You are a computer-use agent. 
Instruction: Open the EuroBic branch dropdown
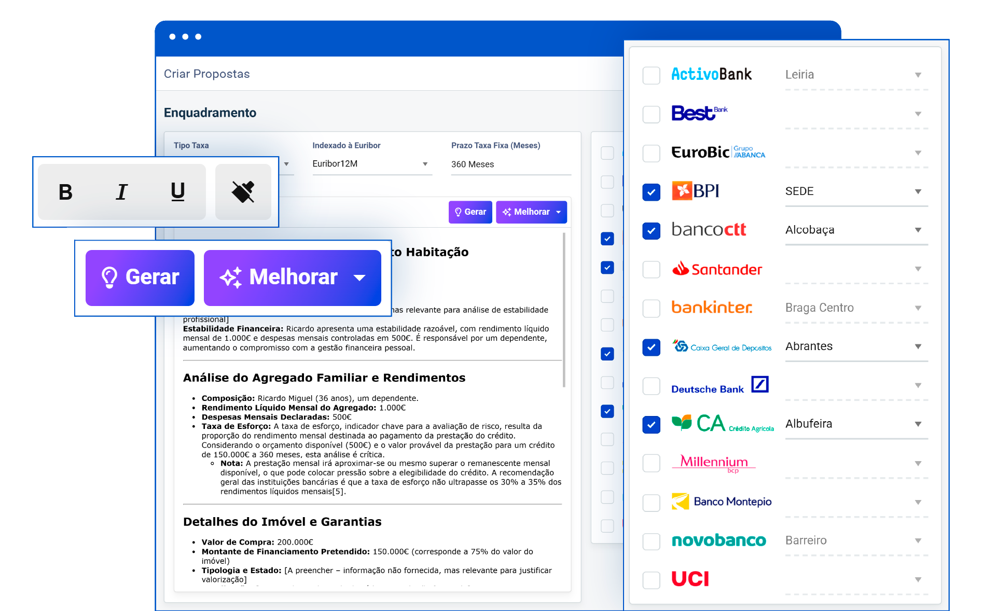click(x=856, y=153)
